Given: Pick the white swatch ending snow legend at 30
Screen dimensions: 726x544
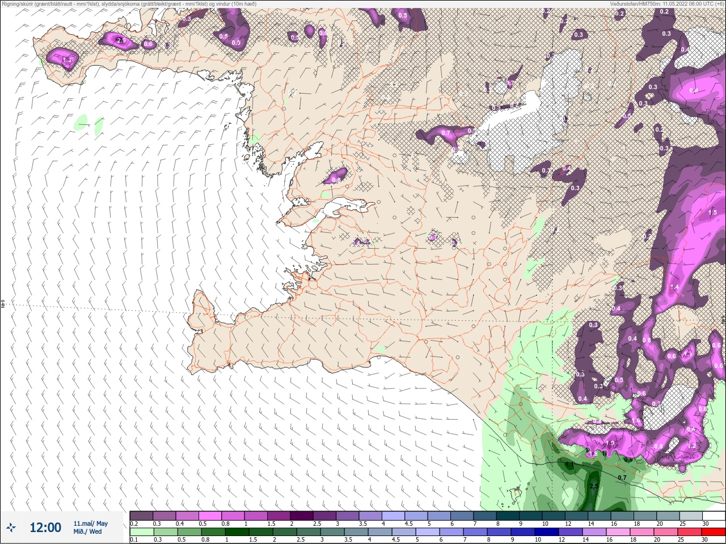Looking at the screenshot, I should (714, 516).
